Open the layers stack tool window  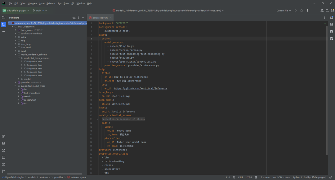point(3,143)
